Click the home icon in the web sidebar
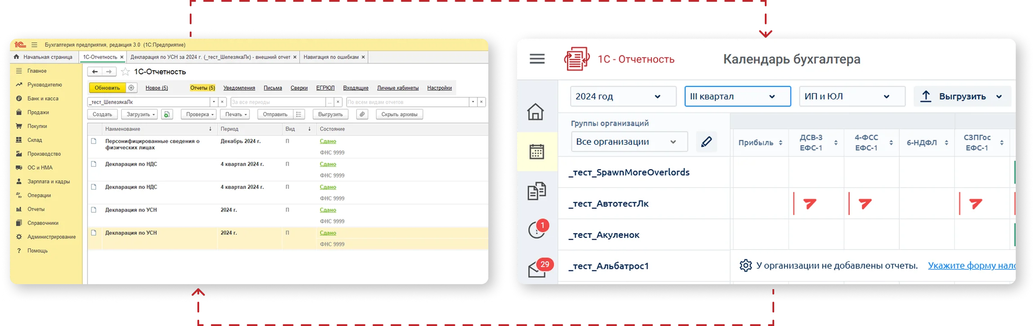The height and width of the screenshot is (326, 1035). coord(535,112)
